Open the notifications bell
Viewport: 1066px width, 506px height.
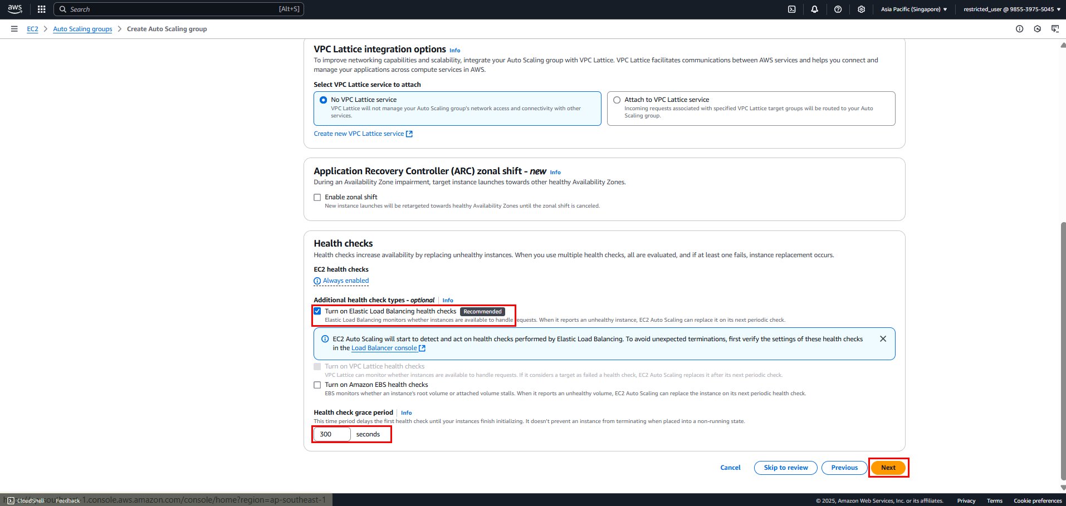814,9
